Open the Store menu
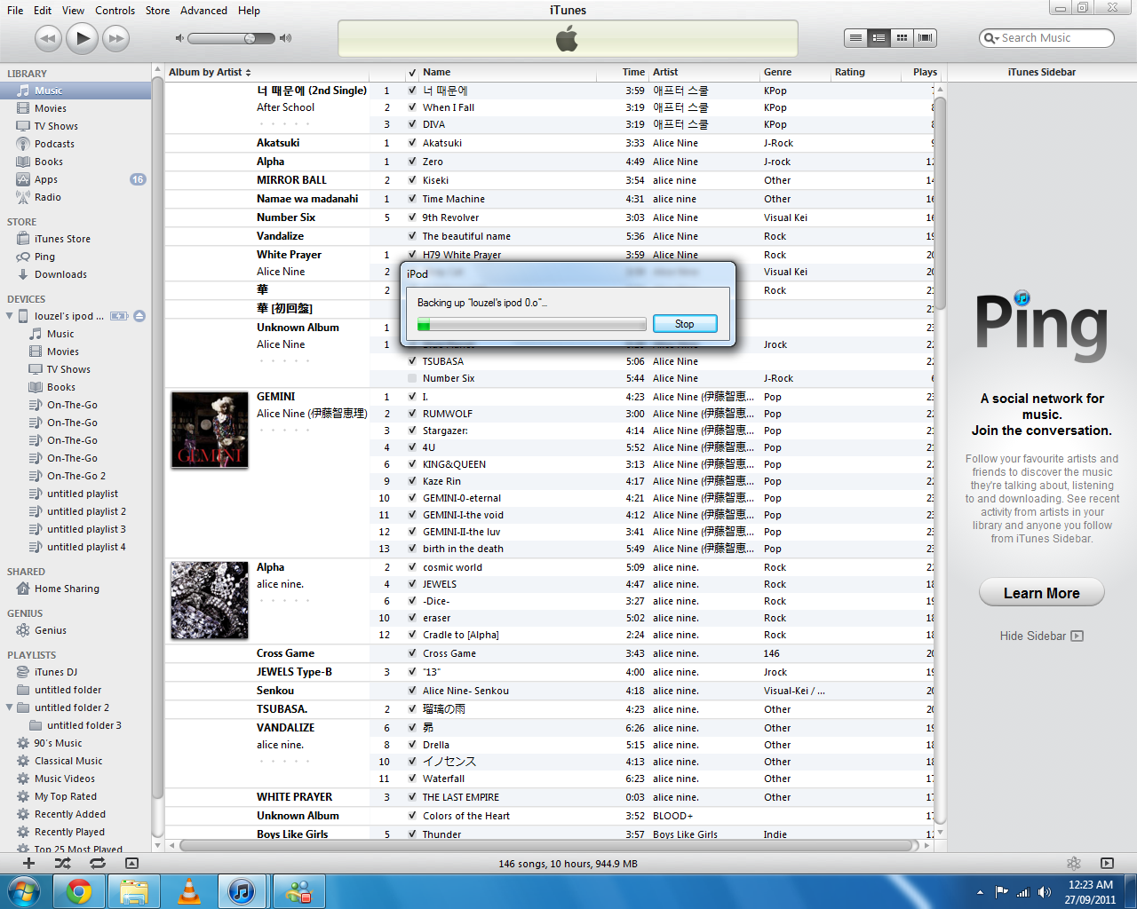The height and width of the screenshot is (909, 1137). [x=157, y=10]
